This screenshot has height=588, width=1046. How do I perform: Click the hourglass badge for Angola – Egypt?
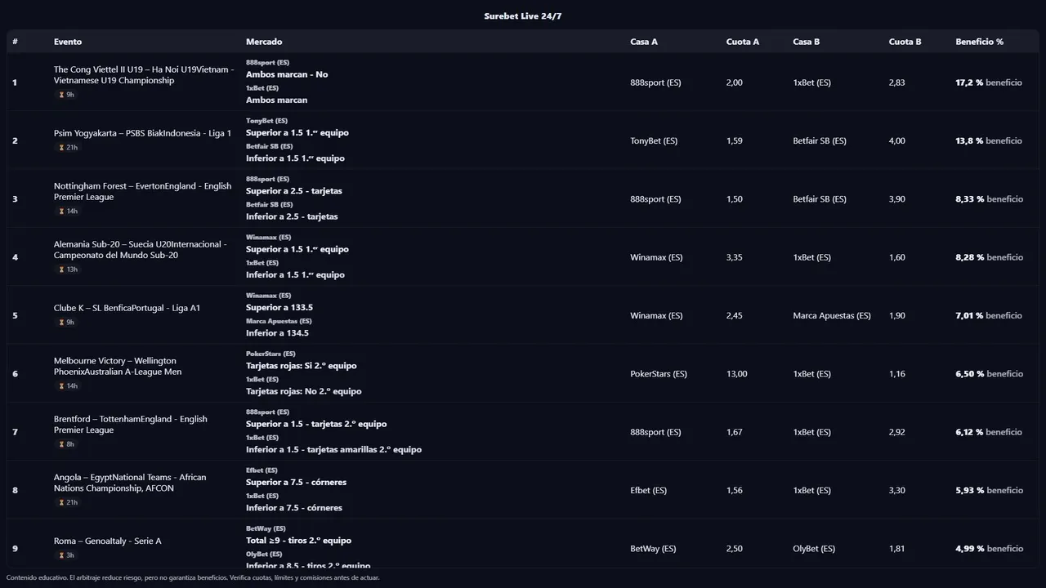point(68,502)
